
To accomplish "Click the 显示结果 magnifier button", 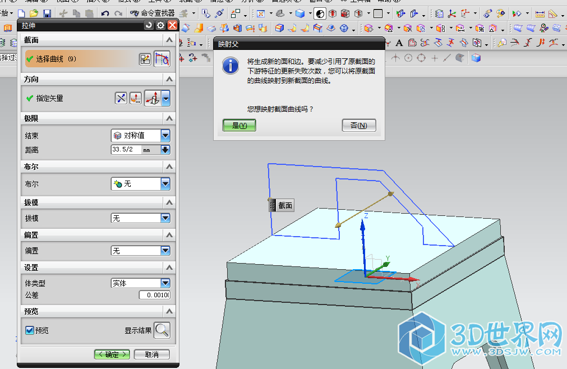I will point(162,330).
